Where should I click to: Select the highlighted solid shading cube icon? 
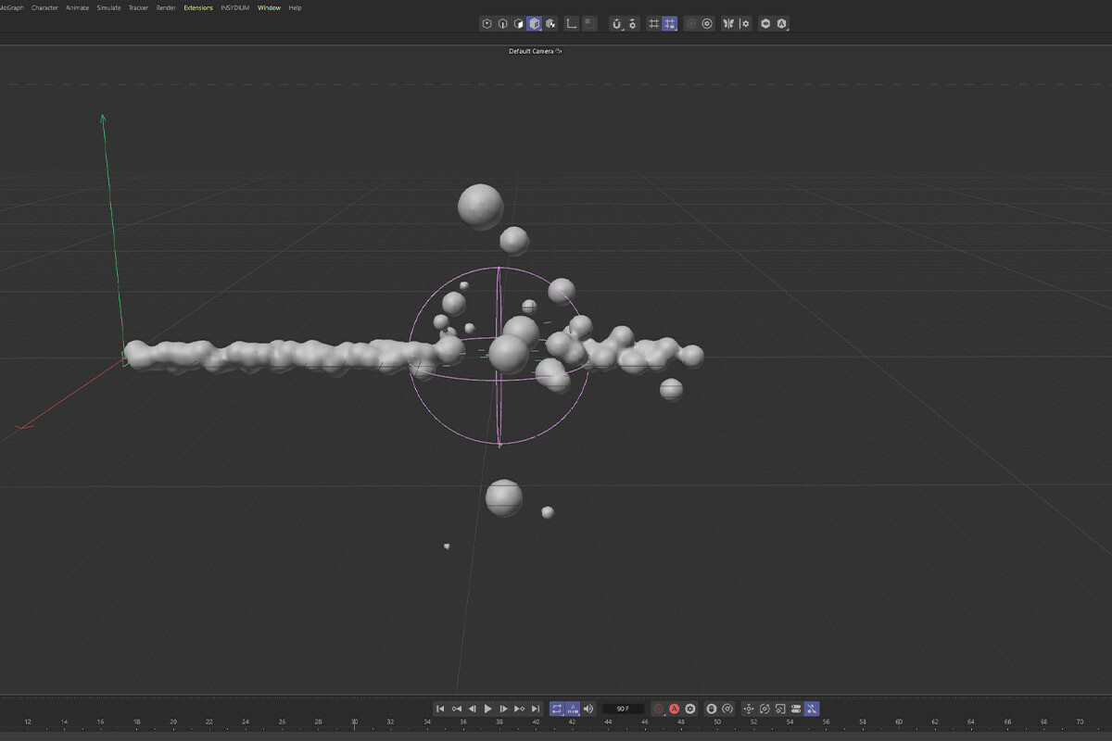tap(534, 23)
